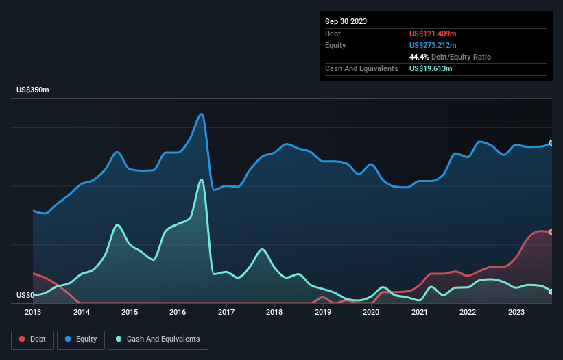Click the 2020 axis label
This screenshot has width=563, height=360.
tap(371, 312)
